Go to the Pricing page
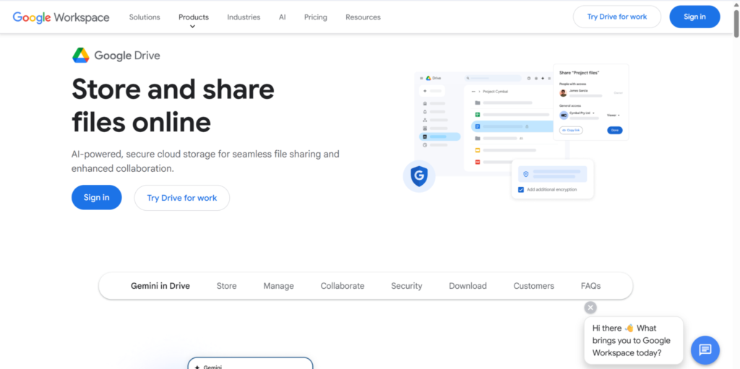This screenshot has width=740, height=369. click(315, 17)
